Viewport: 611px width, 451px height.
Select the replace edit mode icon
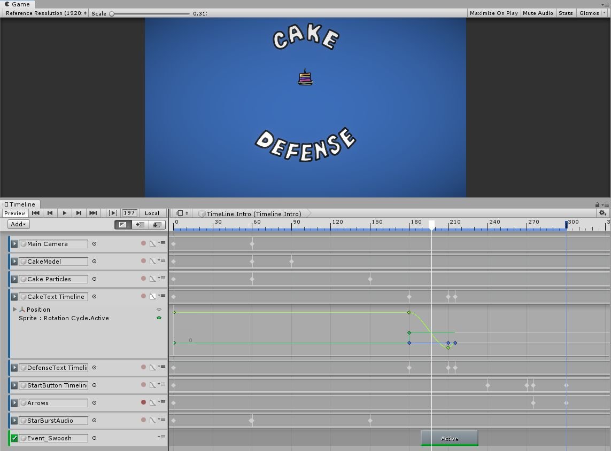(157, 225)
